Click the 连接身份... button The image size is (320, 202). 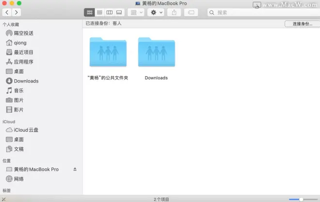click(302, 24)
